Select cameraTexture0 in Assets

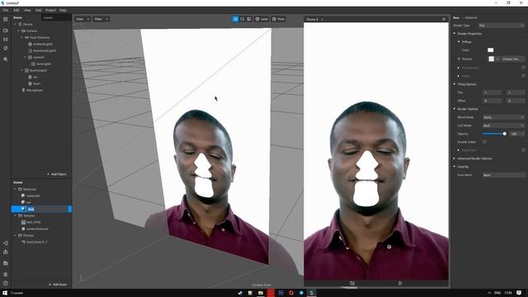point(37,229)
